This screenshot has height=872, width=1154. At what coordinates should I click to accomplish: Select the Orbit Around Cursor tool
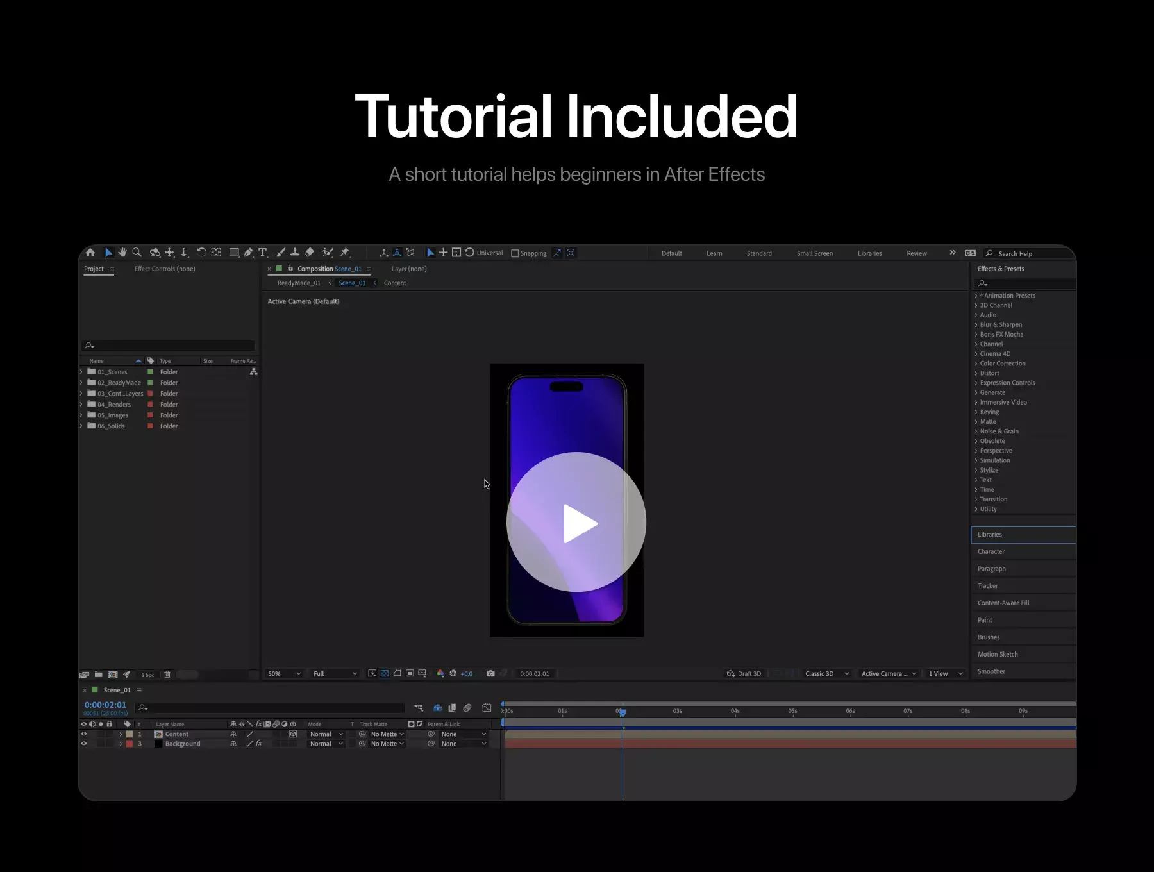pos(155,253)
